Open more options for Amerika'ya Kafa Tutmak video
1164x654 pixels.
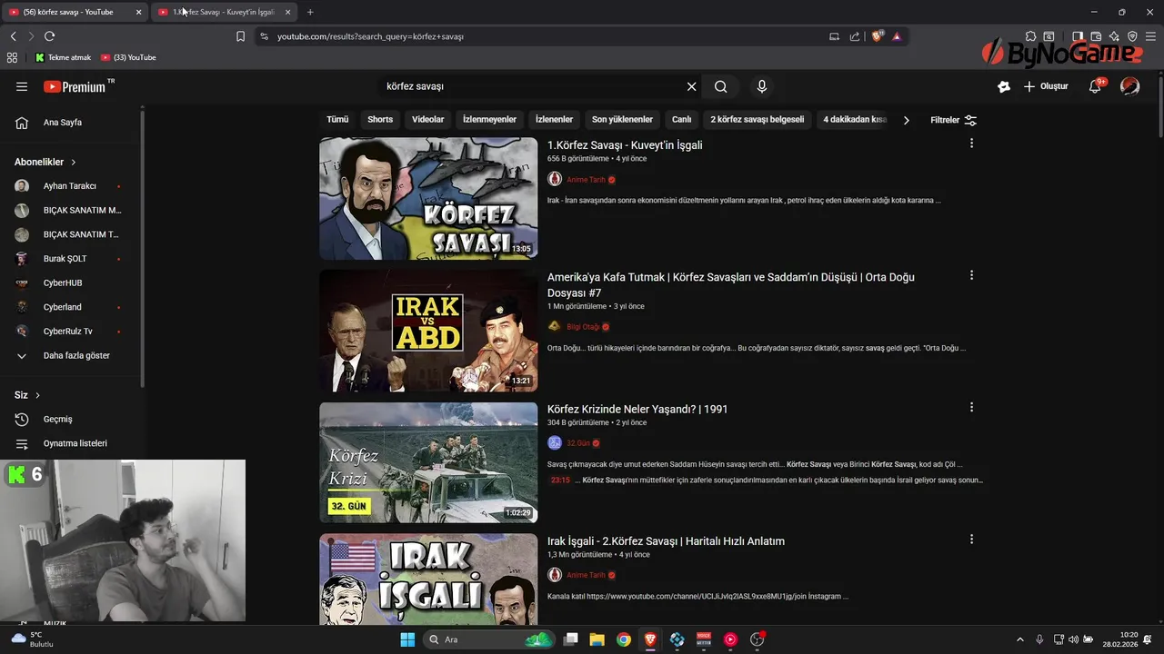point(971,275)
